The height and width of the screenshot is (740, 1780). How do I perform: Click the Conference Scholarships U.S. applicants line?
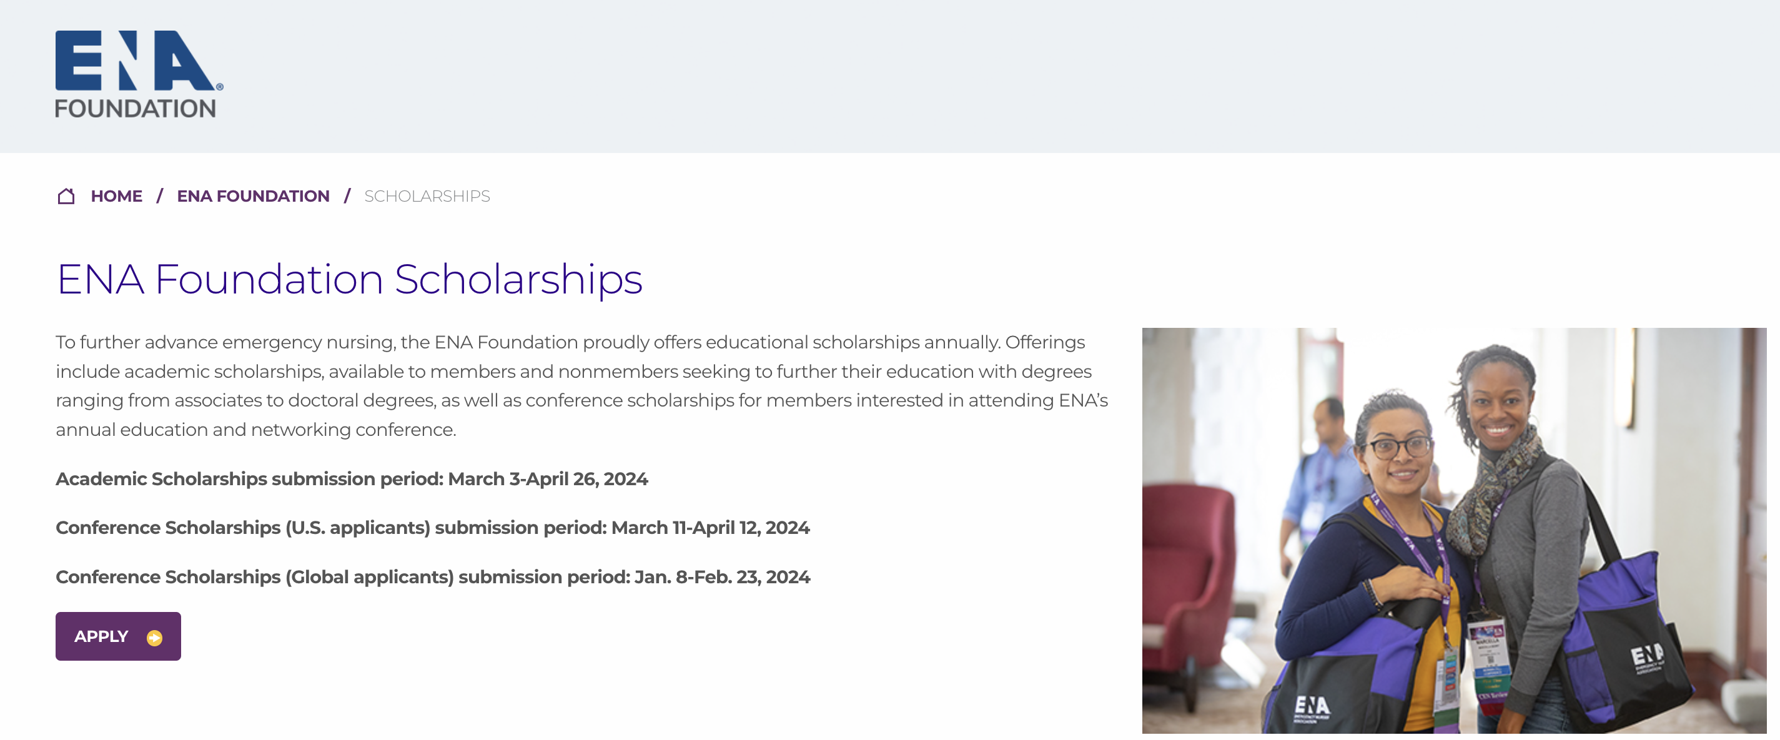[434, 527]
